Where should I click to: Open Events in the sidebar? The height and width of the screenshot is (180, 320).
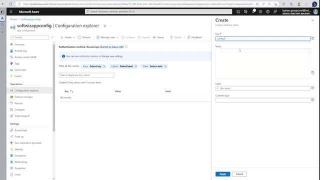[x=18, y=76]
